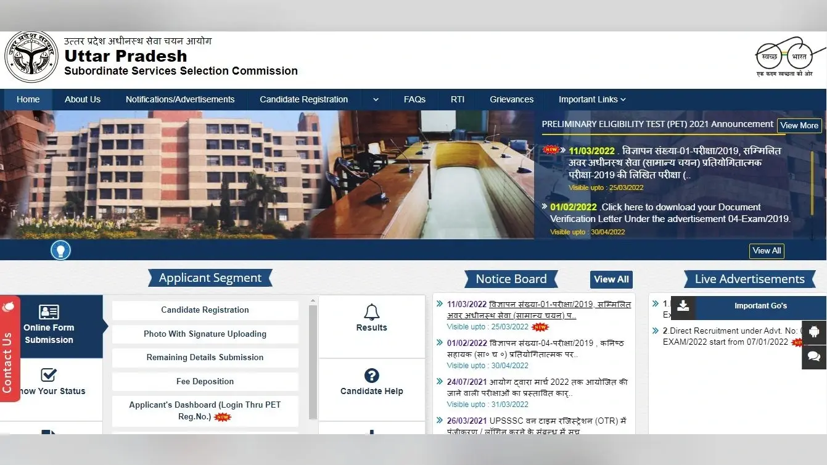Click the Subordinate Services Selection Commission title text
Image resolution: width=827 pixels, height=465 pixels.
click(181, 71)
